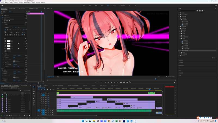Collapse the Video Transitions folder
Viewport: 218px width, 123px height.
coord(179,28)
